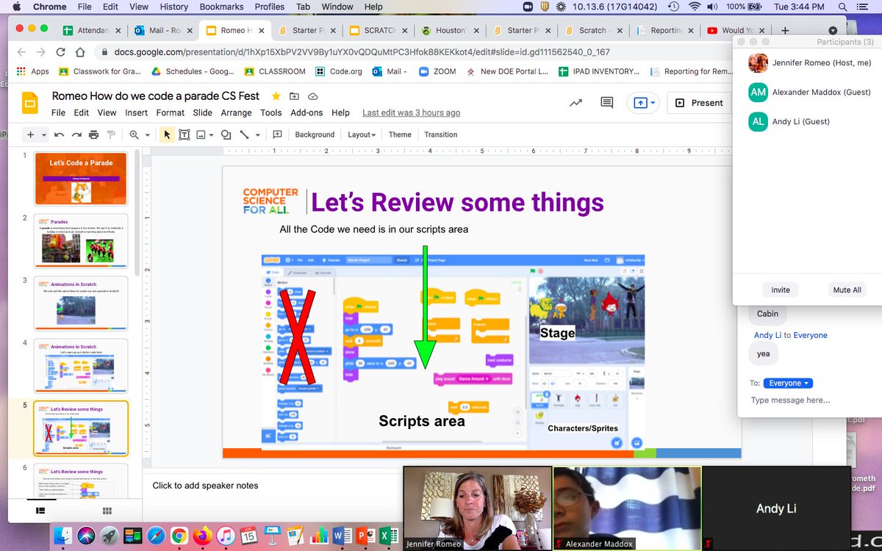Open Finder from the Dock

pyautogui.click(x=64, y=536)
